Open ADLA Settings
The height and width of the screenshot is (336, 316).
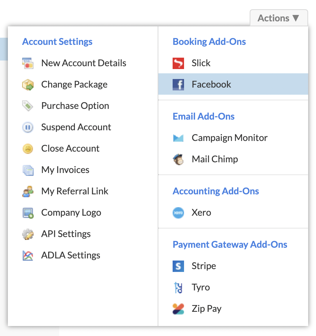(x=83, y=256)
